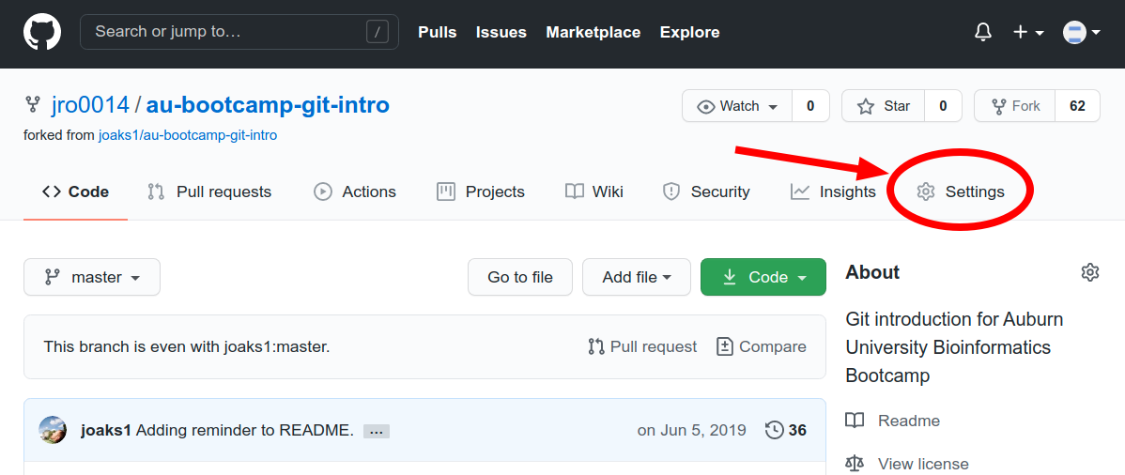Open the GitHub home logo
The width and height of the screenshot is (1125, 475).
(x=42, y=32)
